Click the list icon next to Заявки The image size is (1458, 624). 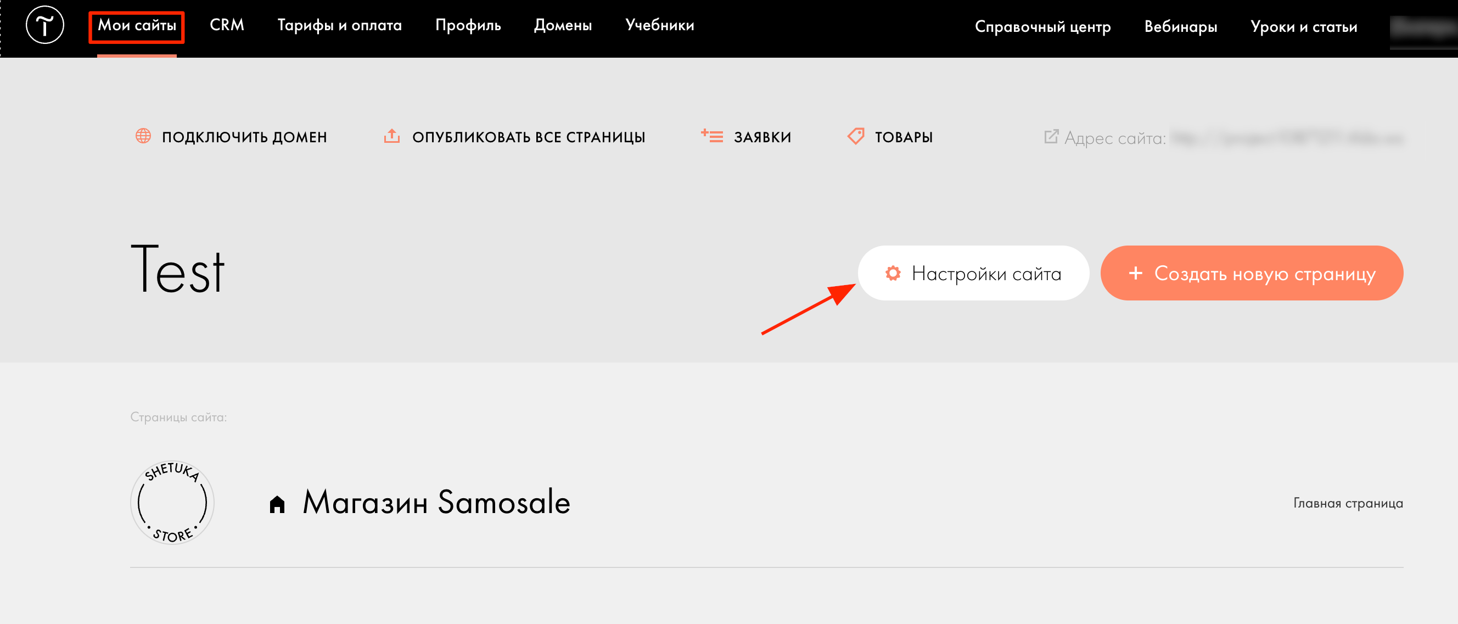click(x=711, y=136)
